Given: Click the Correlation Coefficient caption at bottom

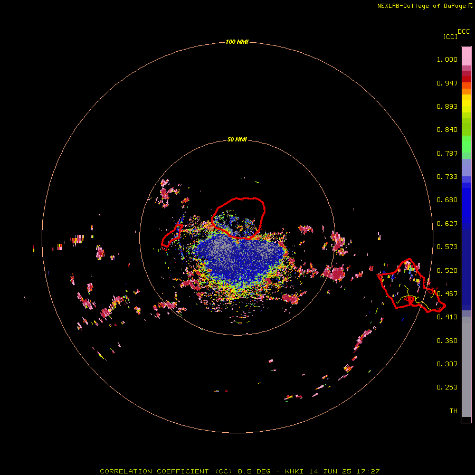Looking at the screenshot, I should pos(240,471).
